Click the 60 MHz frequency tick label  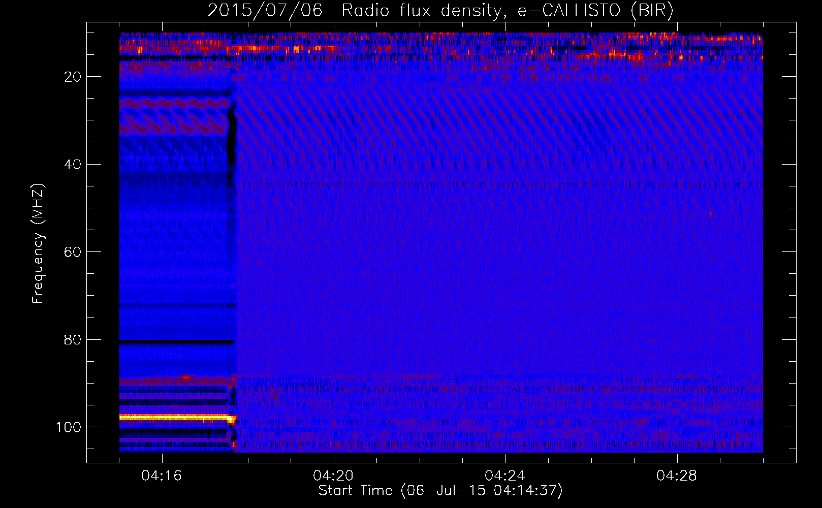point(73,252)
